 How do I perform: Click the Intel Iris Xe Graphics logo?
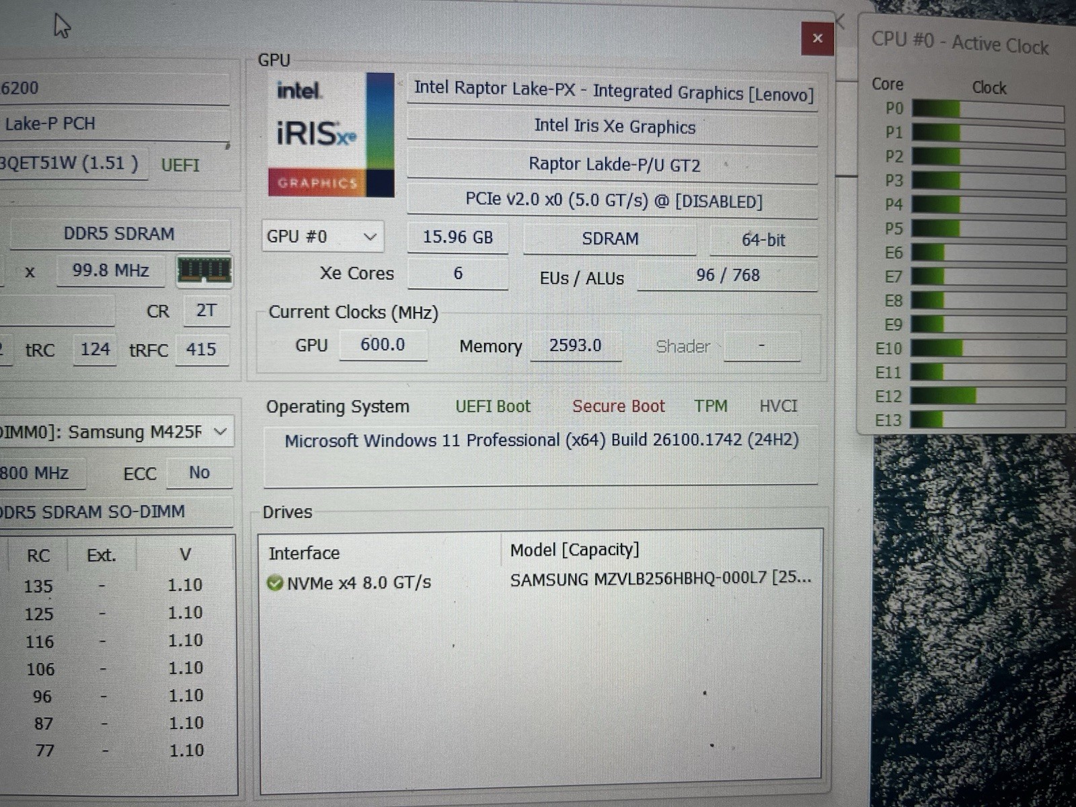point(331,134)
